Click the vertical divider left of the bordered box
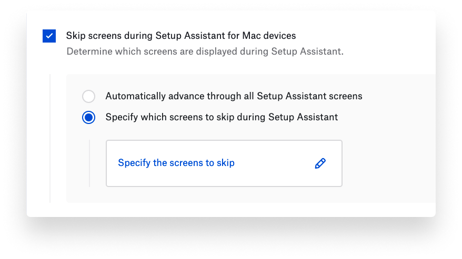 (x=89, y=163)
